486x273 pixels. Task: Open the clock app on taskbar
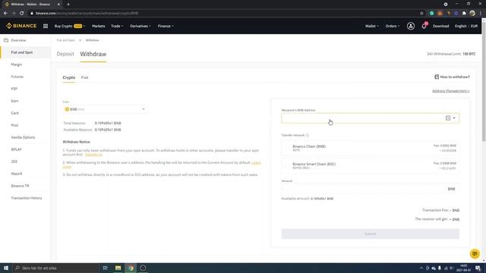[143, 268]
